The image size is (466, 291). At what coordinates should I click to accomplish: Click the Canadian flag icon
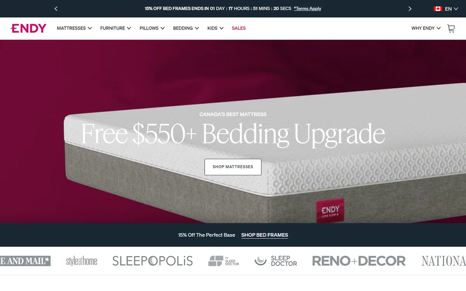click(438, 9)
